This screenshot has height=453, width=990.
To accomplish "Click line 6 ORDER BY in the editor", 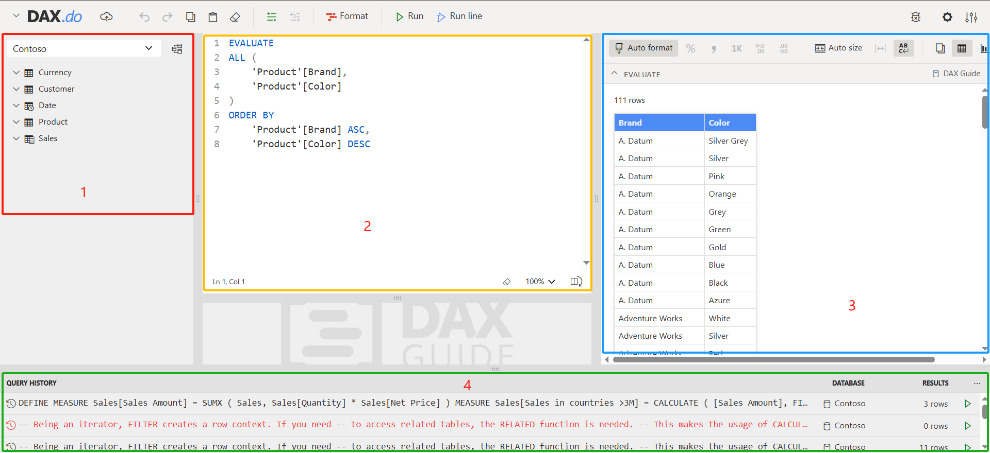I will click(x=251, y=115).
